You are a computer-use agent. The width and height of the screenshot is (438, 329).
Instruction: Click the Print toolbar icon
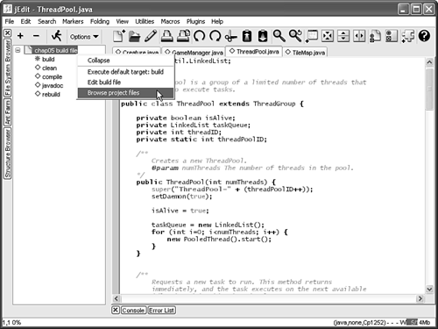coord(167,36)
